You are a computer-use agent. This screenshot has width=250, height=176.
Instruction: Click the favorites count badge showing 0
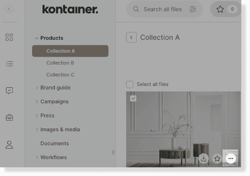pos(232,9)
